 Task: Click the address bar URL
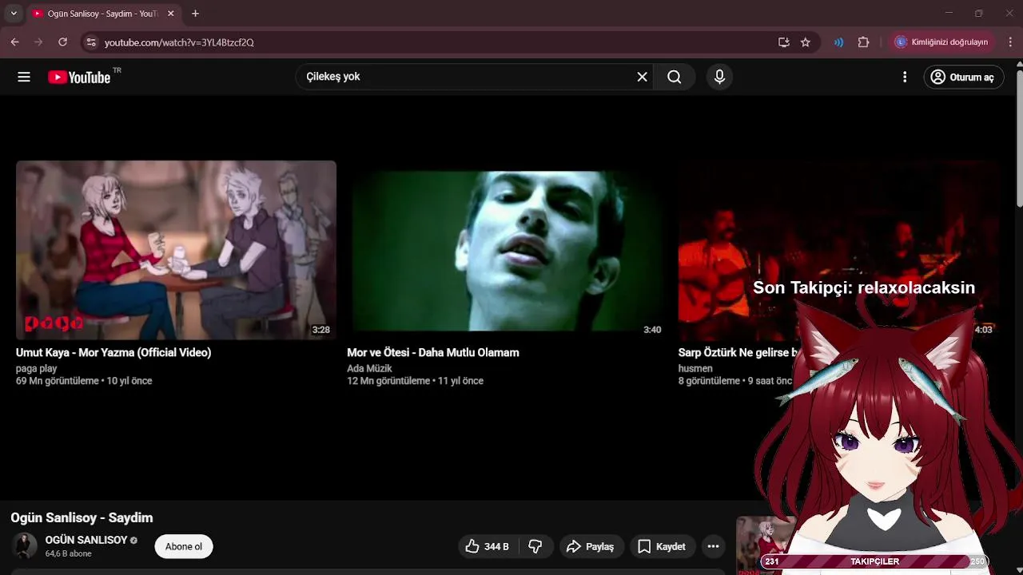(179, 42)
